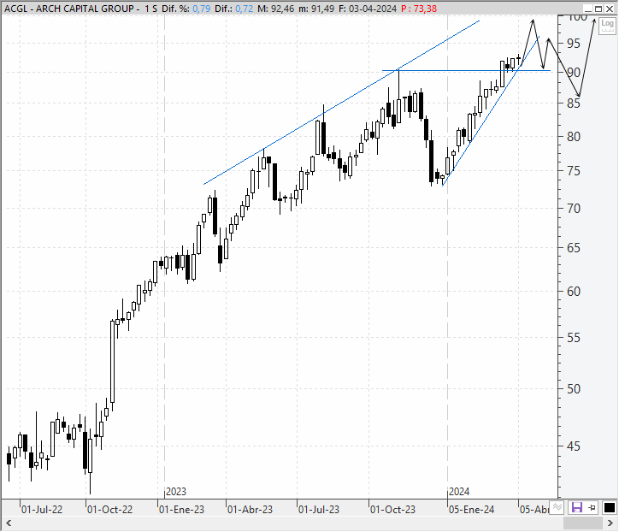Click the maximum value M: 92,46
This screenshot has width=619, height=532.
275,9
